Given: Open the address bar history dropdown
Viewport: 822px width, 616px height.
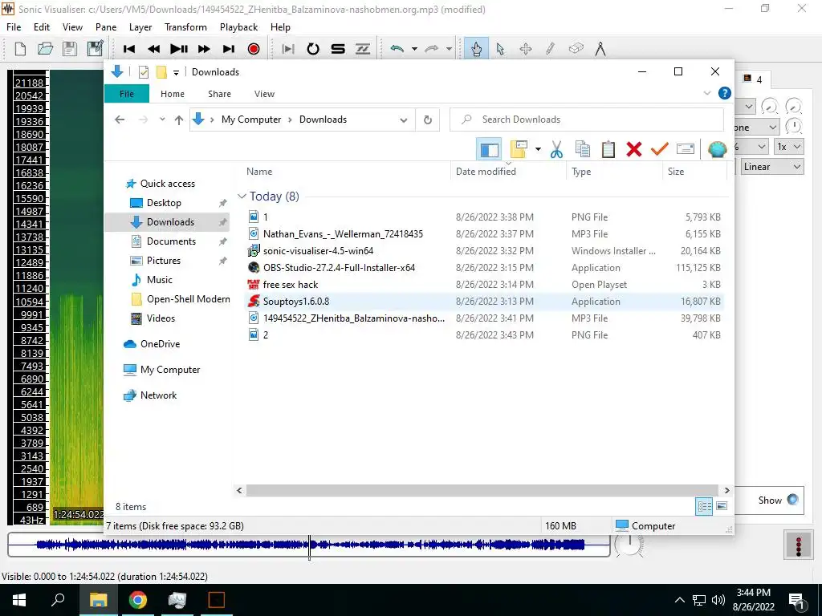Looking at the screenshot, I should (404, 120).
